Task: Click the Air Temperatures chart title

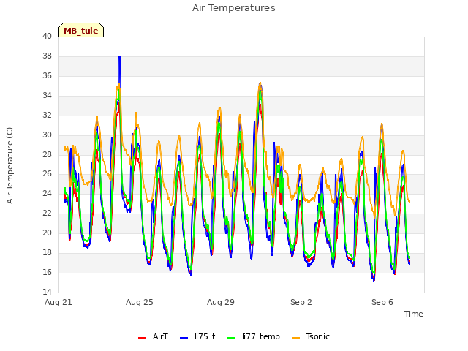Action: coord(234,8)
